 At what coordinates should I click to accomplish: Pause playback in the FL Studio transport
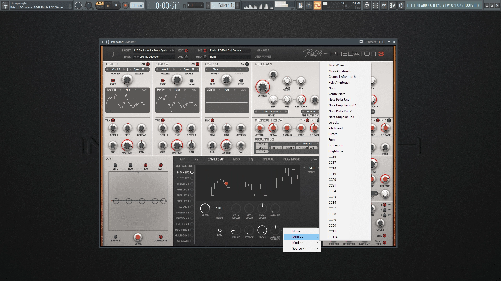108,5
